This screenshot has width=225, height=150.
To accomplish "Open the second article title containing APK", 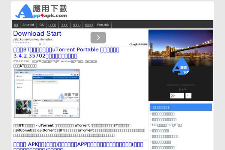I will 78,146.
